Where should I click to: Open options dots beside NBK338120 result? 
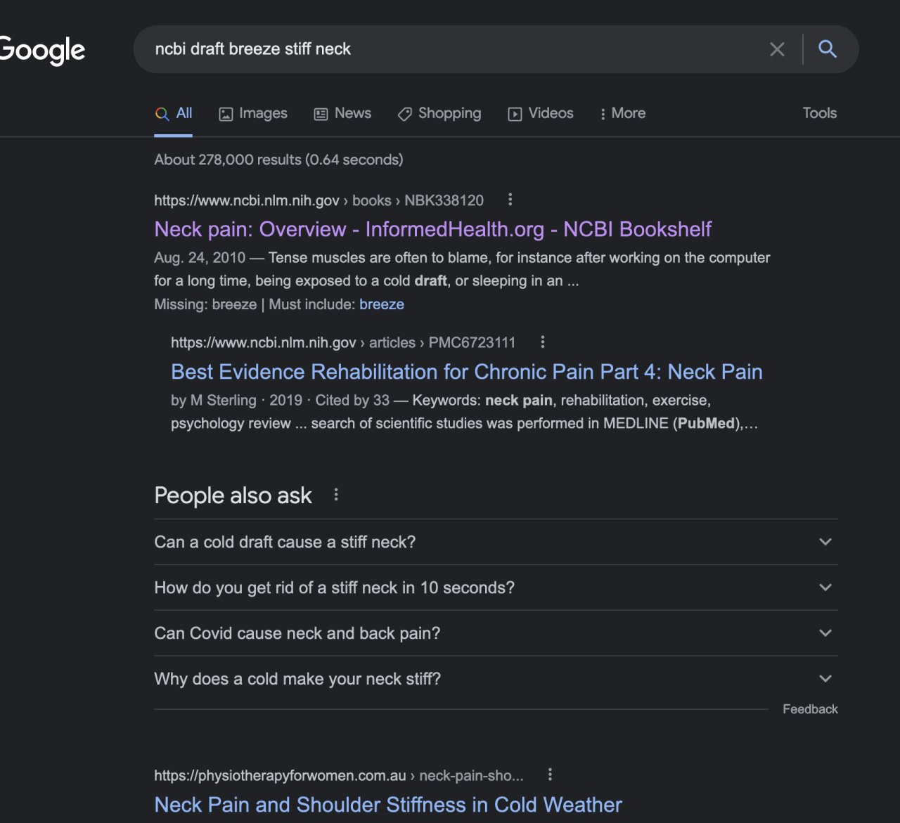(x=510, y=200)
